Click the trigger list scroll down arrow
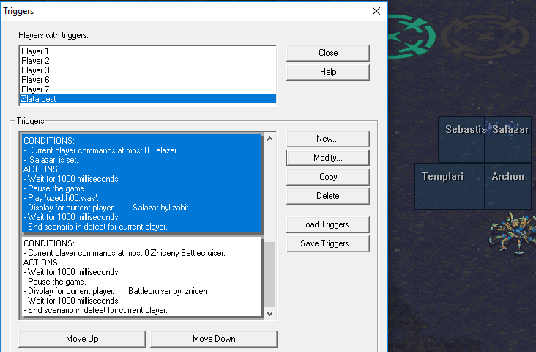Viewport: 536px width, 352px height. tap(269, 314)
